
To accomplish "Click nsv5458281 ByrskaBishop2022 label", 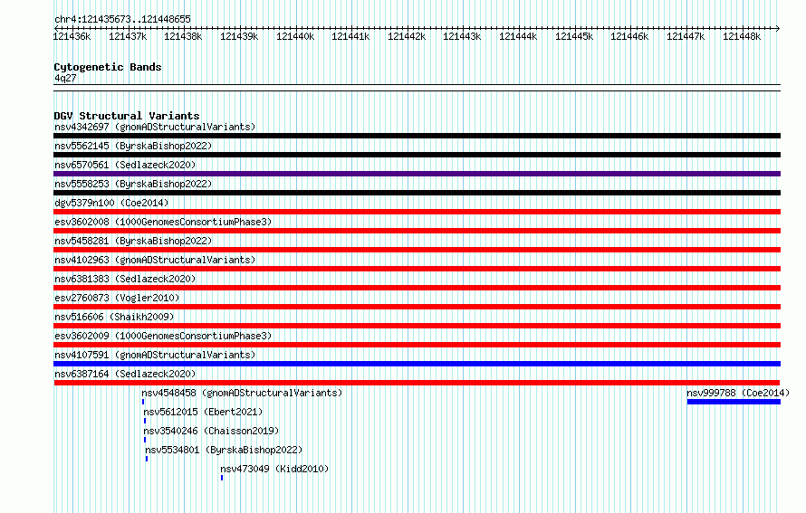I will 133,241.
